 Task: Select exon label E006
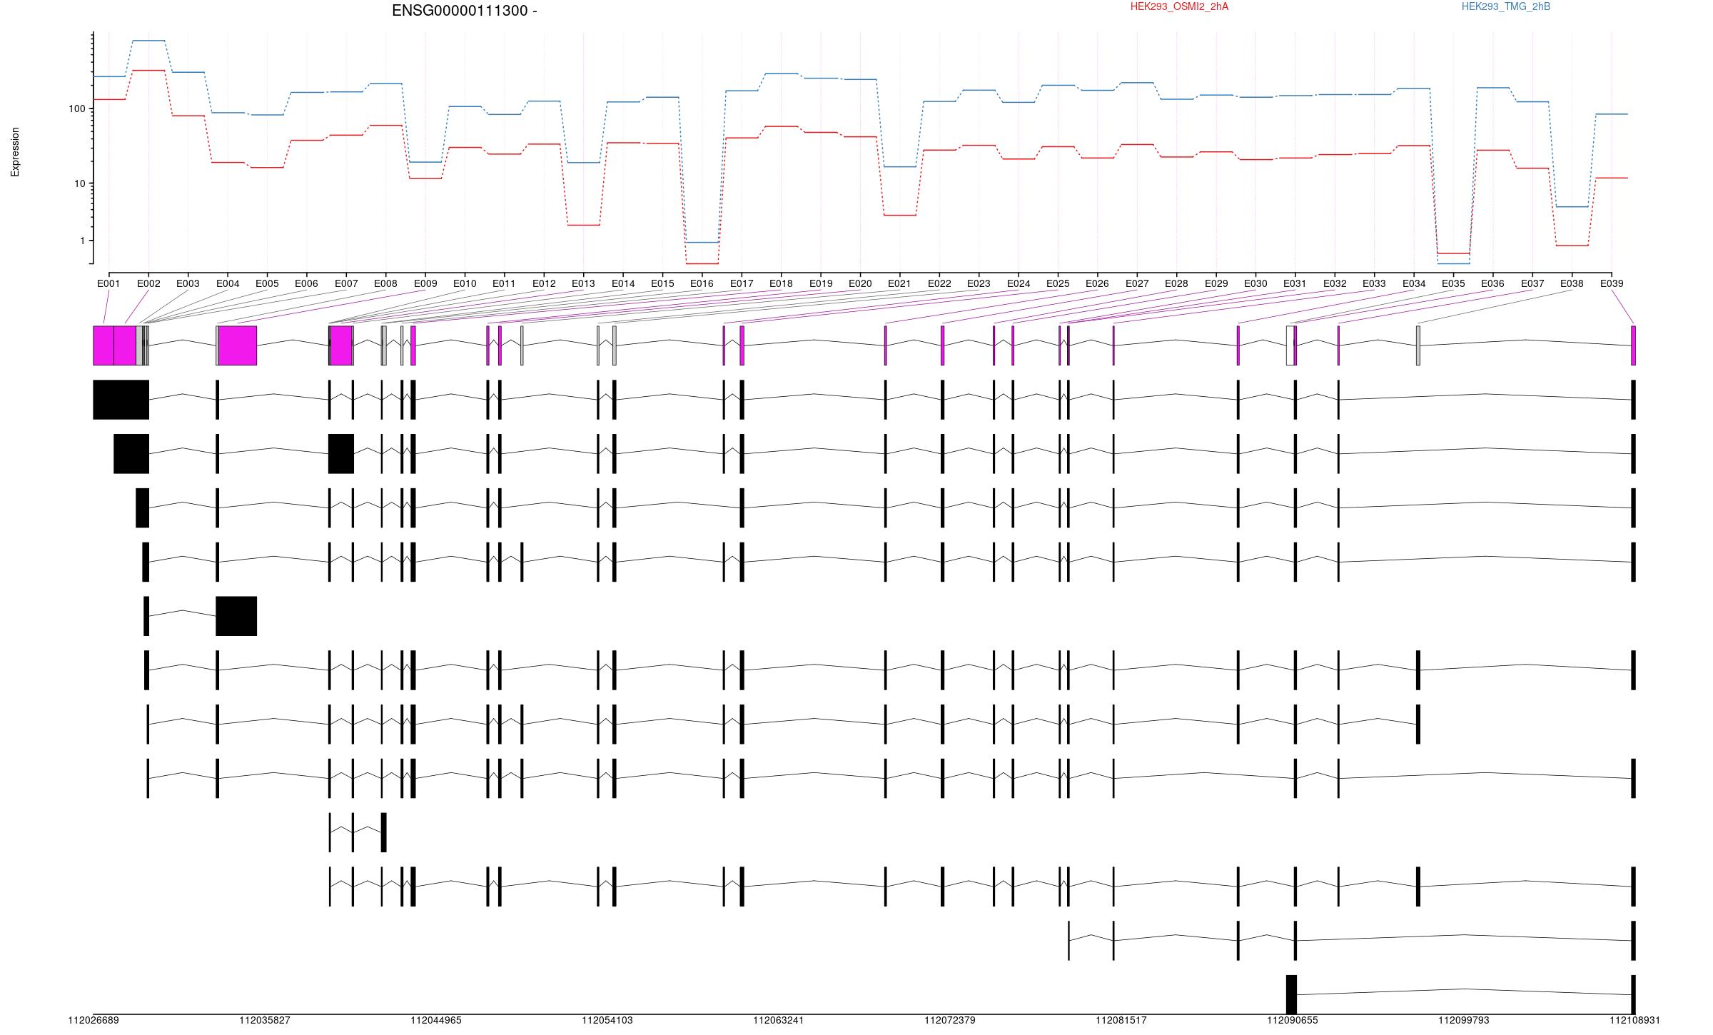(x=306, y=283)
